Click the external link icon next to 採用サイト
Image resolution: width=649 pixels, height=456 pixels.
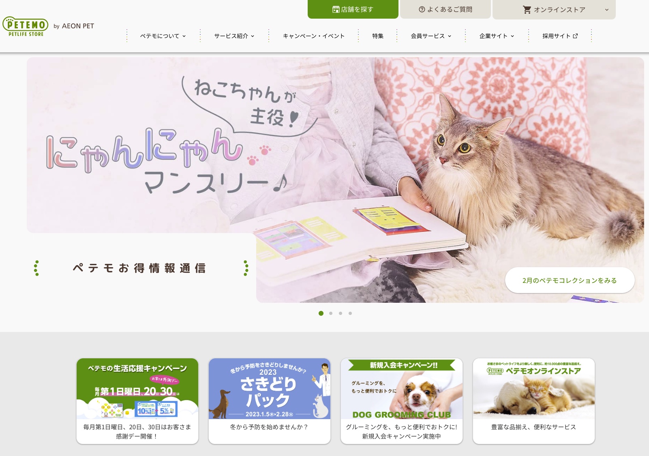pyautogui.click(x=575, y=36)
